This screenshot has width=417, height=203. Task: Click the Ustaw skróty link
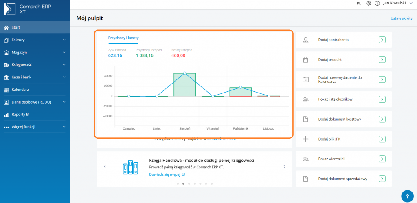tap(401, 18)
